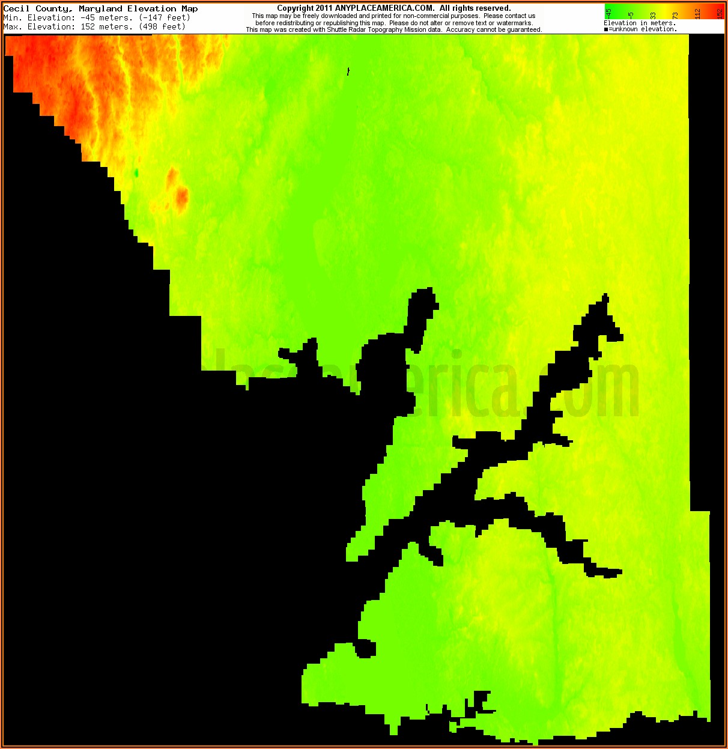Click the small black speck at top center of map

tap(348, 71)
